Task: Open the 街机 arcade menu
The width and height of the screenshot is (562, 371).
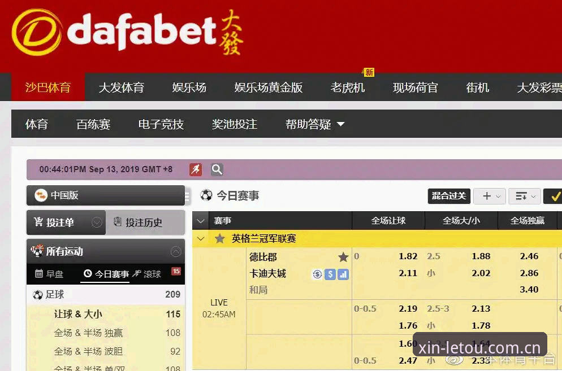Action: click(x=477, y=88)
